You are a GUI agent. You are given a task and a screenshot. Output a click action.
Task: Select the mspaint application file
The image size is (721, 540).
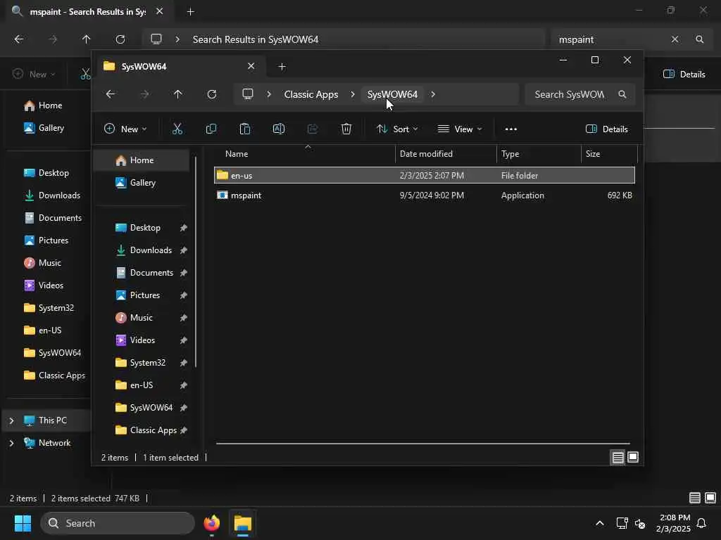pos(424,195)
